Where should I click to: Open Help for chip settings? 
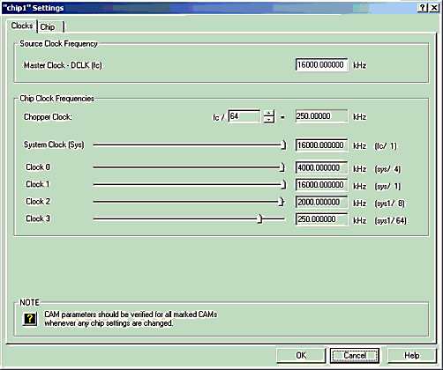pos(412,355)
